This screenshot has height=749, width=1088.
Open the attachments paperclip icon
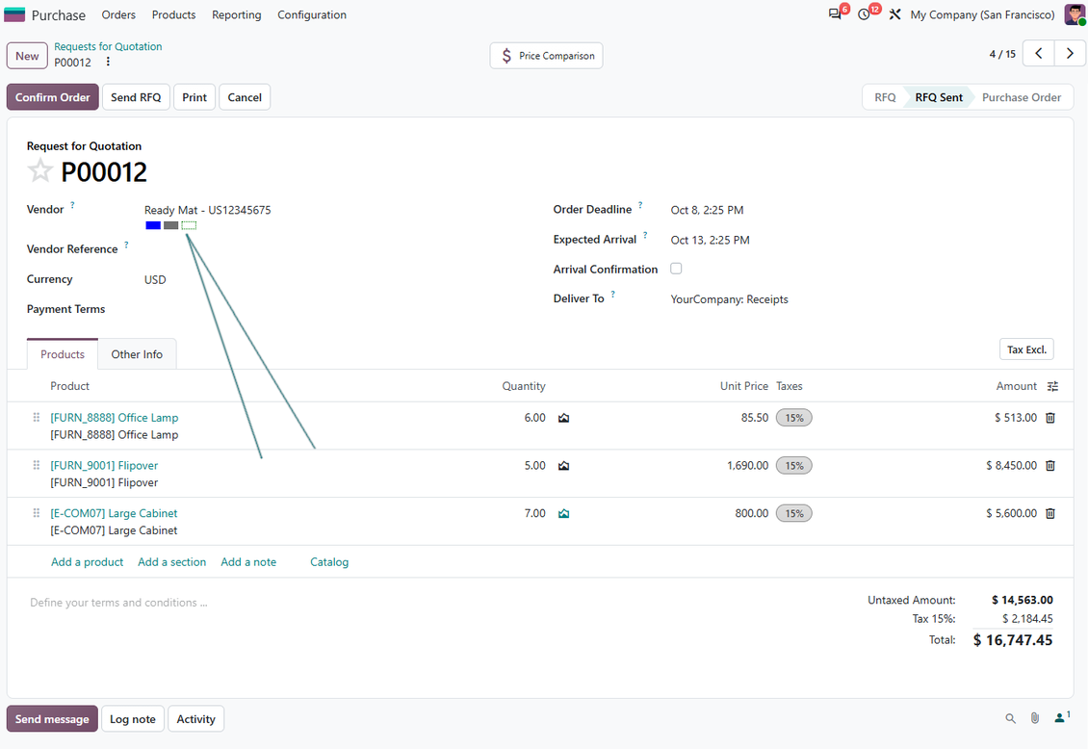tap(1035, 718)
